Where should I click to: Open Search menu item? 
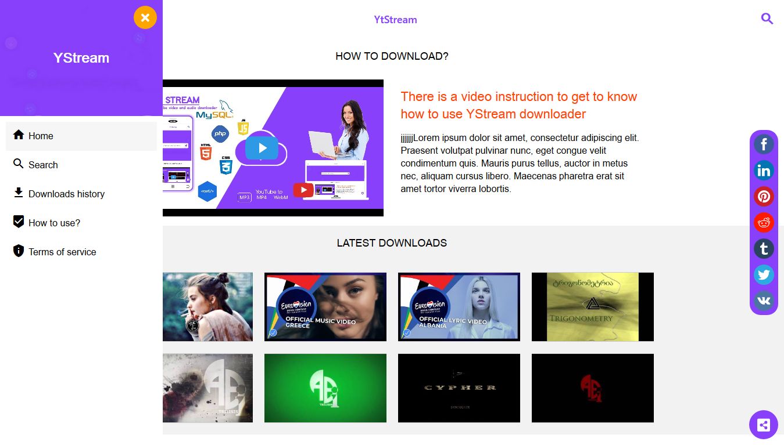[x=81, y=165]
